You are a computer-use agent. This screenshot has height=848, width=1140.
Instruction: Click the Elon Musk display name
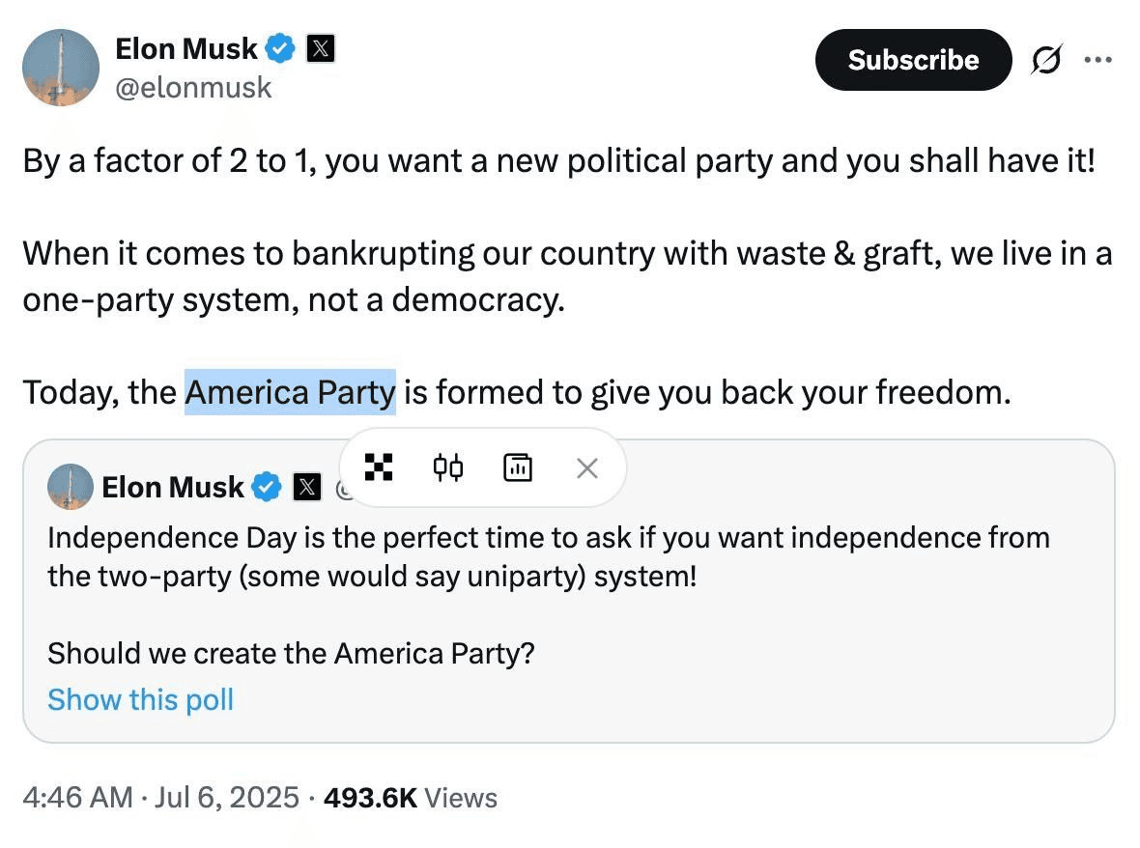click(186, 48)
